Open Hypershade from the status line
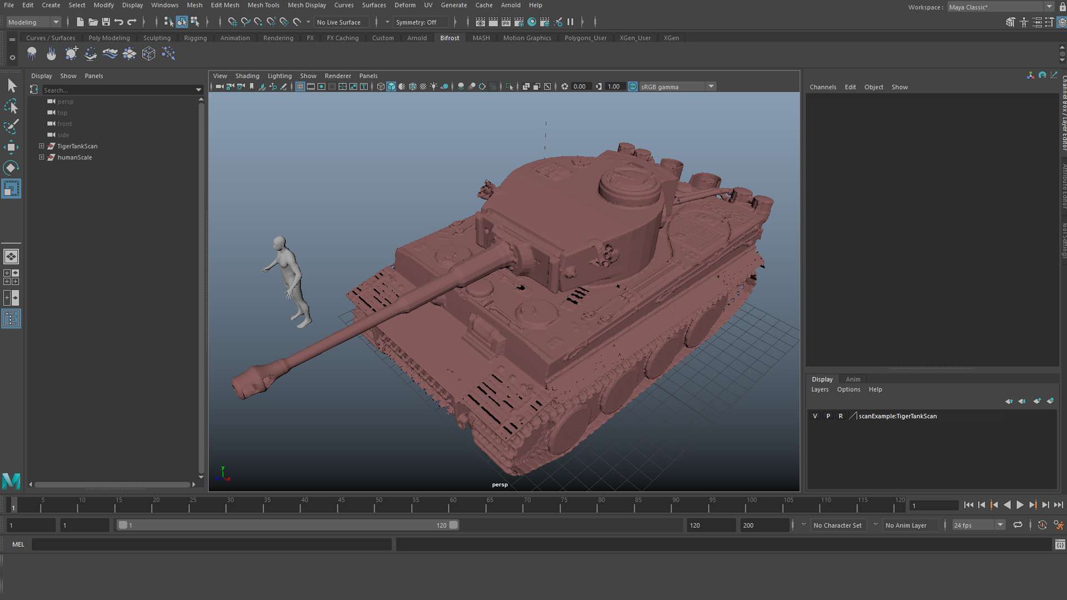 [532, 22]
